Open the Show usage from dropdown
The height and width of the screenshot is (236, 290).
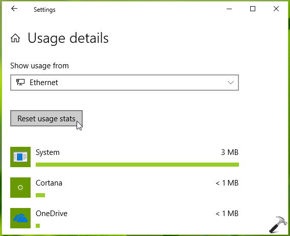[x=125, y=83]
